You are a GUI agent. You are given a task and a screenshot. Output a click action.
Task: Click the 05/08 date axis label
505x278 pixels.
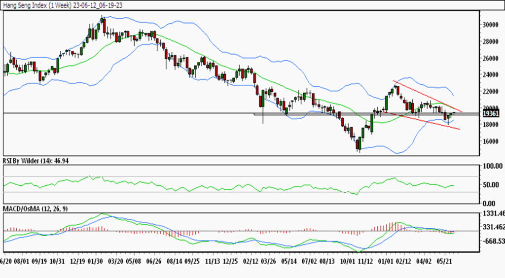133,261
